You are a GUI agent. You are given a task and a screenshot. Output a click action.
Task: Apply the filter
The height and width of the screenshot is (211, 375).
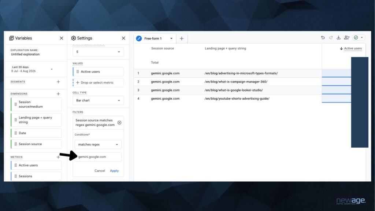(x=114, y=171)
